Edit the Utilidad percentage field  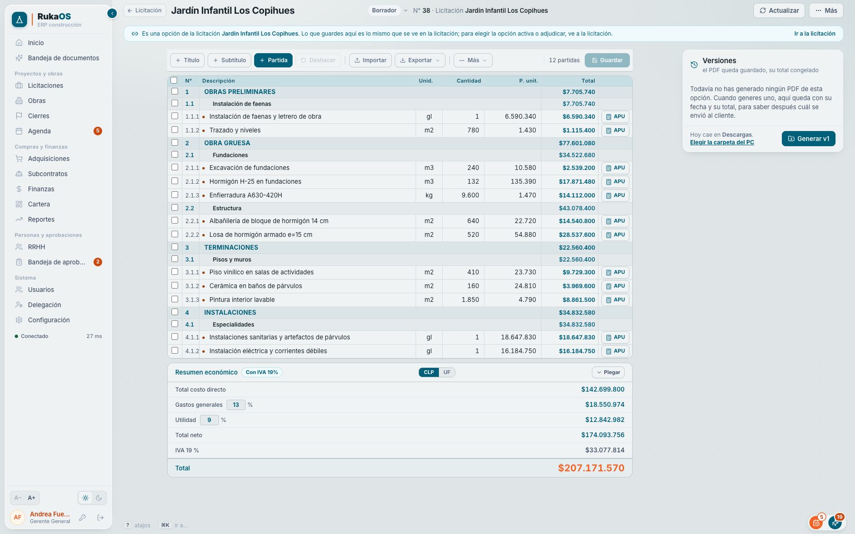209,420
